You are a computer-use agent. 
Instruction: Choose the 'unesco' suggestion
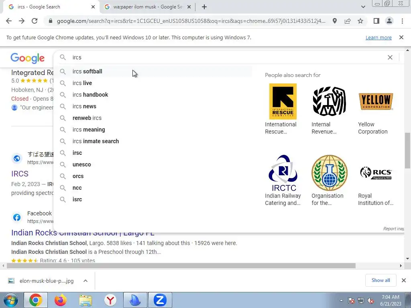point(153,164)
